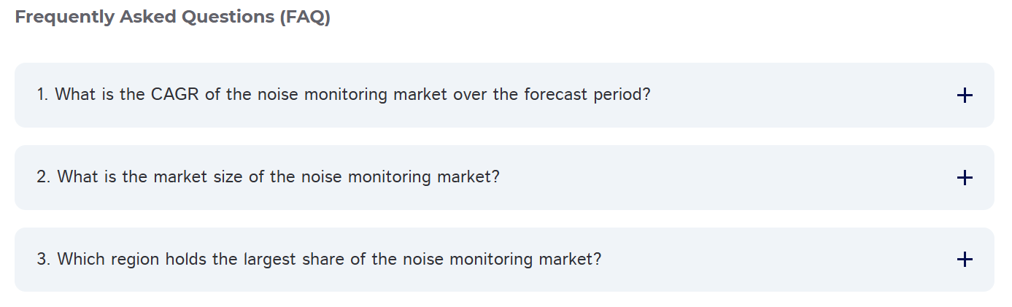
Task: Expand FAQ 3 about region with largest share
Action: click(x=319, y=260)
